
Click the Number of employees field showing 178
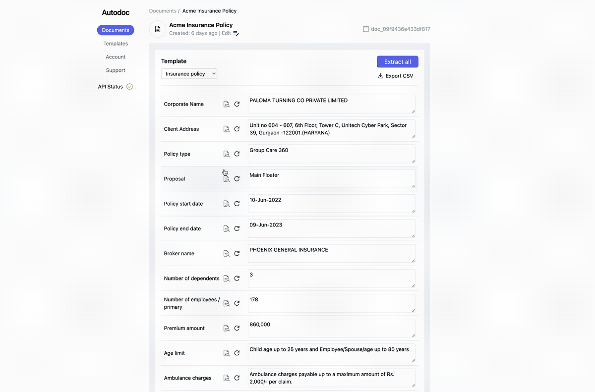[331, 303]
